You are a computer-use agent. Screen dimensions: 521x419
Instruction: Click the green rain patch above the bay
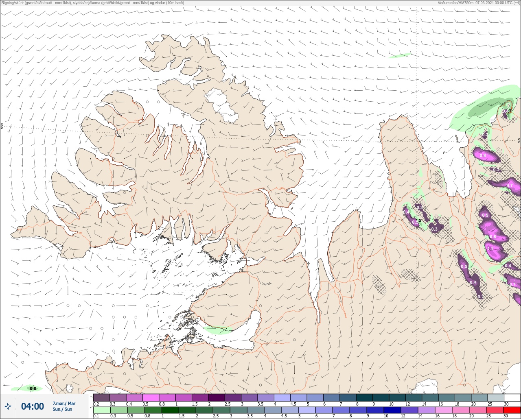(218, 329)
